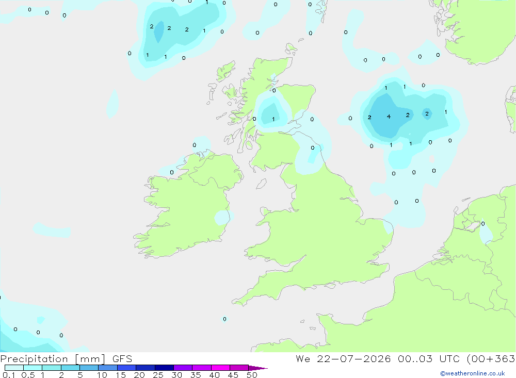Click the (00+363 forecast offset text

[x=491, y=358]
